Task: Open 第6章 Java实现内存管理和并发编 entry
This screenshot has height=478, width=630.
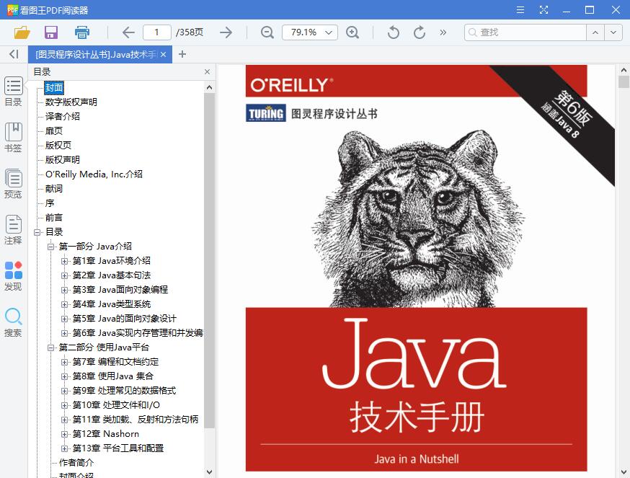Action: pyautogui.click(x=138, y=333)
